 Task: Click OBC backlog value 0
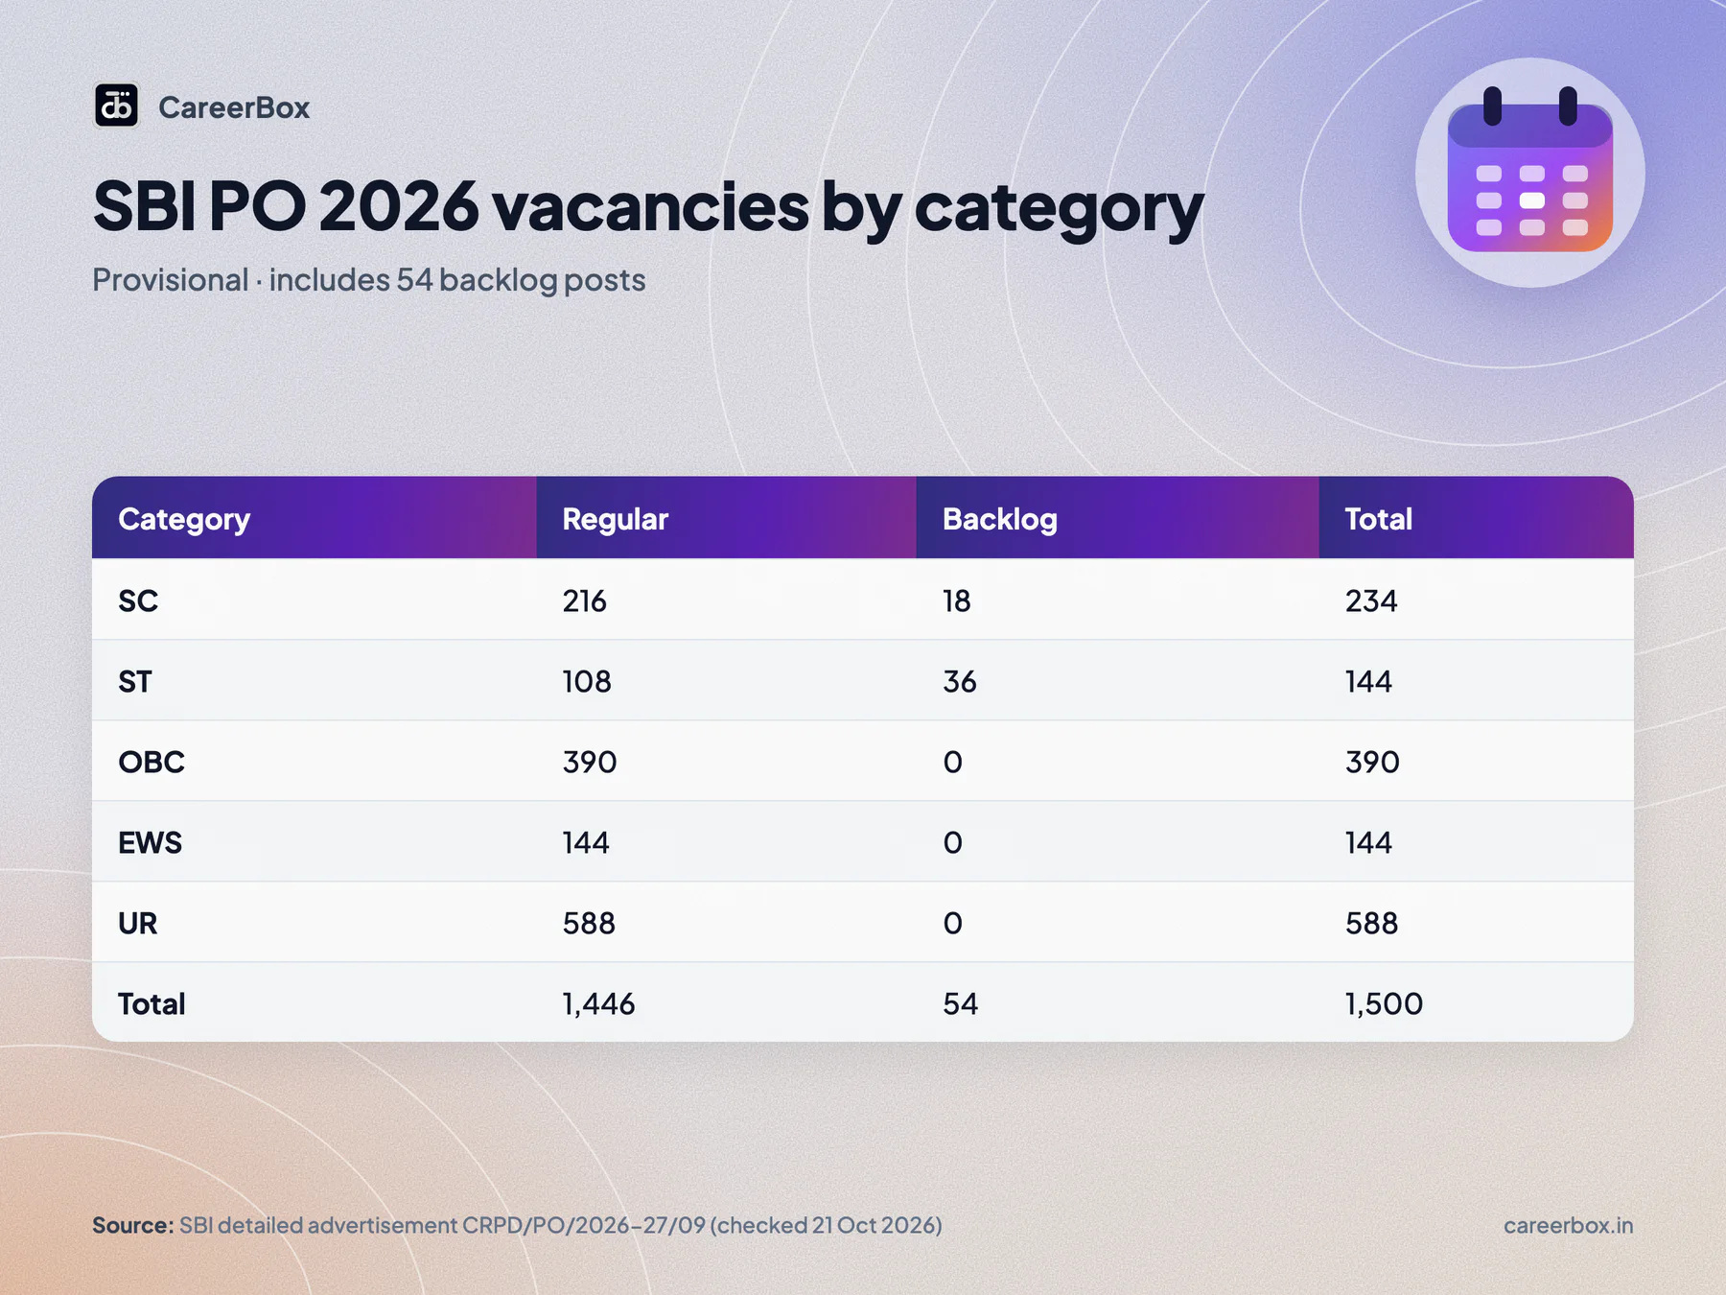pyautogui.click(x=952, y=762)
